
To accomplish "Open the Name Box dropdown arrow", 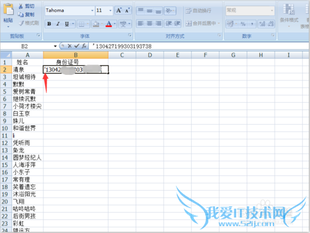I will point(55,46).
